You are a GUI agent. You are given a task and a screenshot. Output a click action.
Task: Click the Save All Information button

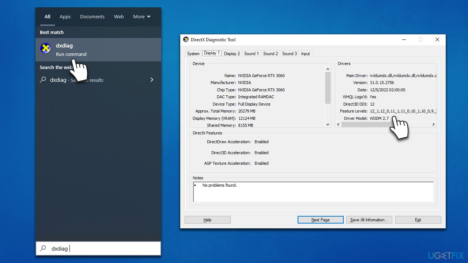pos(369,220)
